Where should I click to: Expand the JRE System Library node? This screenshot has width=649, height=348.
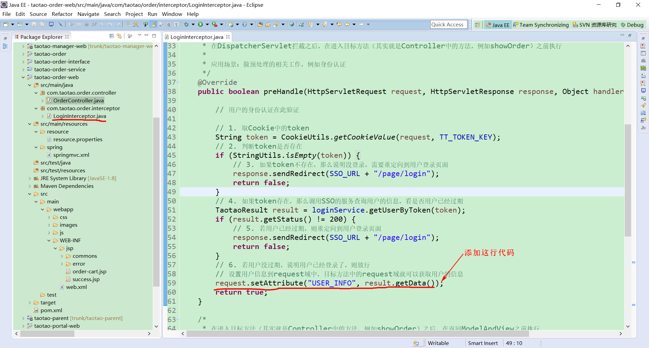coord(29,178)
